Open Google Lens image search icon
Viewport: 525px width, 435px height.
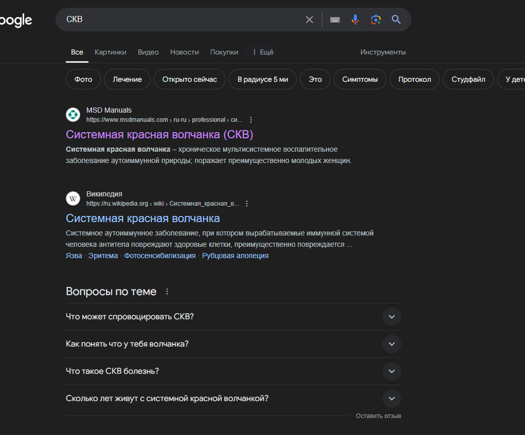point(376,20)
